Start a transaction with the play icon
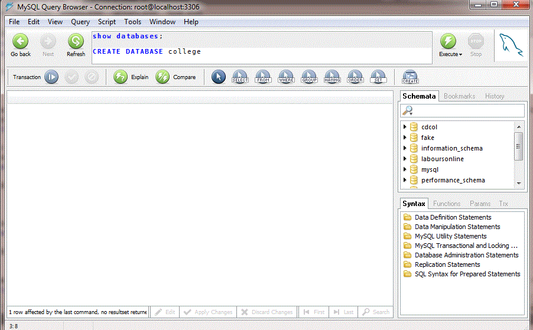The width and height of the screenshot is (533, 330). (x=51, y=77)
